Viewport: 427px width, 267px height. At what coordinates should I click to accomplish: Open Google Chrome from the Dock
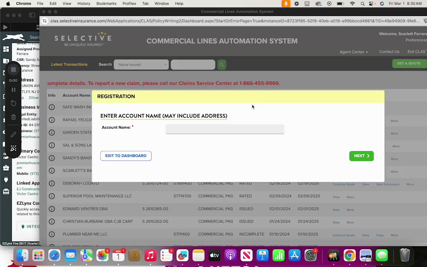pyautogui.click(x=350, y=256)
